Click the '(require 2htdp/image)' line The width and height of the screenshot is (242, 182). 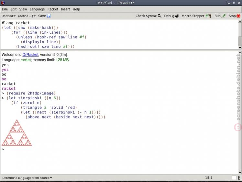coord(31,93)
